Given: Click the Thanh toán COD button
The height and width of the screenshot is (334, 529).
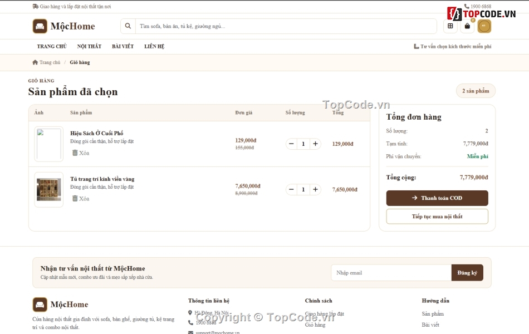Looking at the screenshot, I should (437, 198).
